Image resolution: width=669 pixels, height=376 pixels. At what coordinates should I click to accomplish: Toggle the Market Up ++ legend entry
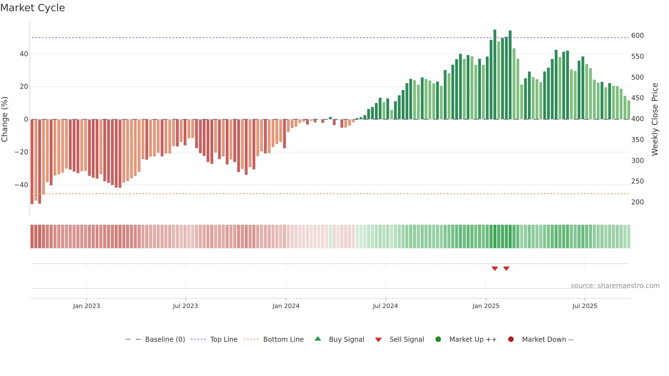pos(466,339)
